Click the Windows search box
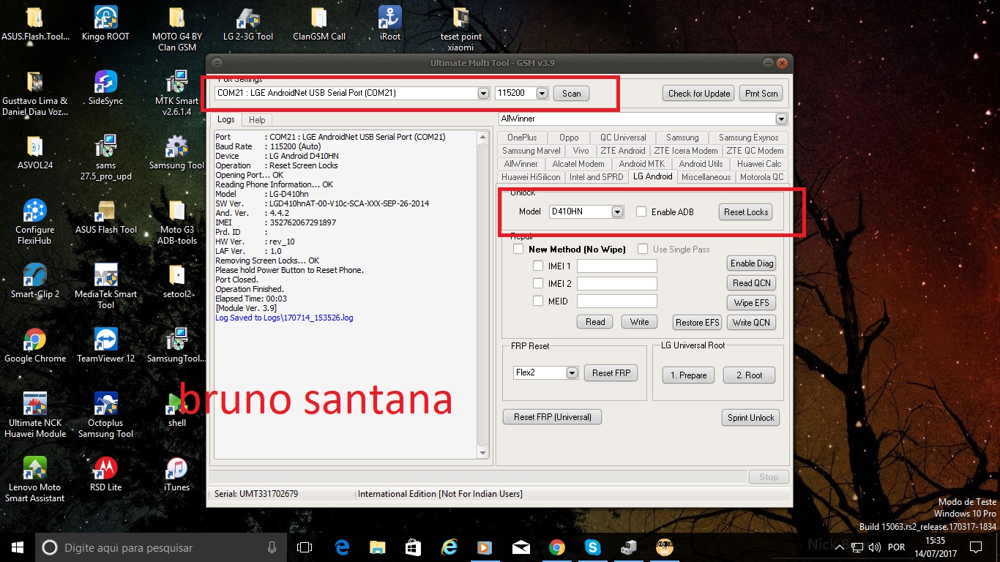The height and width of the screenshot is (562, 1000). coord(161,547)
